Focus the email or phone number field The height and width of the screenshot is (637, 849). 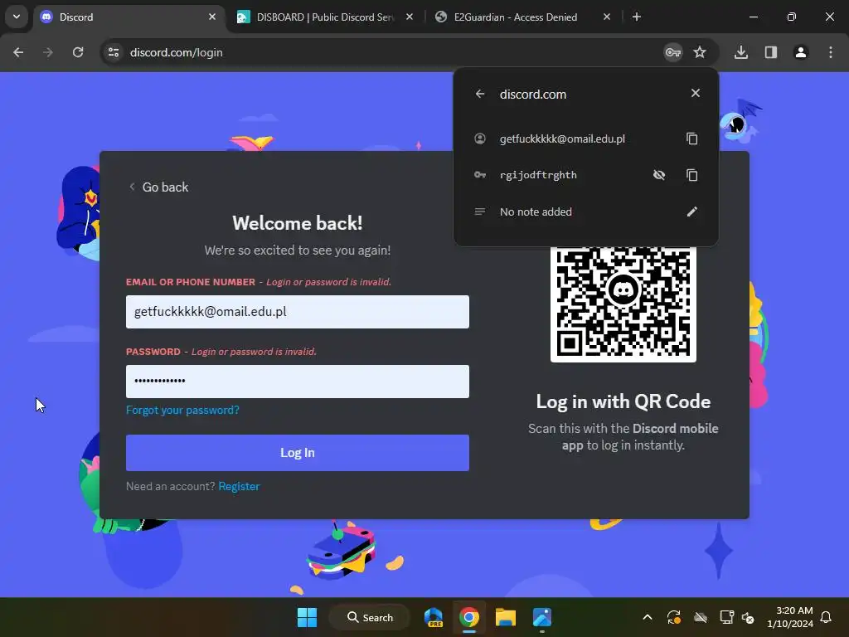click(298, 312)
